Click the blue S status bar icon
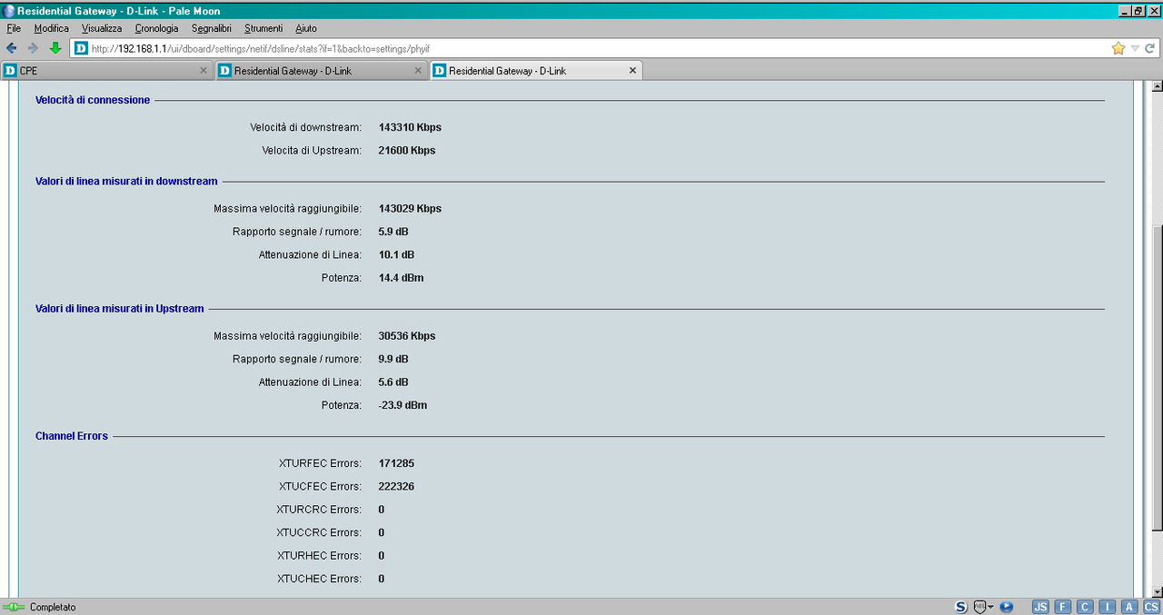Screen dimensions: 1163x615 coord(961,606)
